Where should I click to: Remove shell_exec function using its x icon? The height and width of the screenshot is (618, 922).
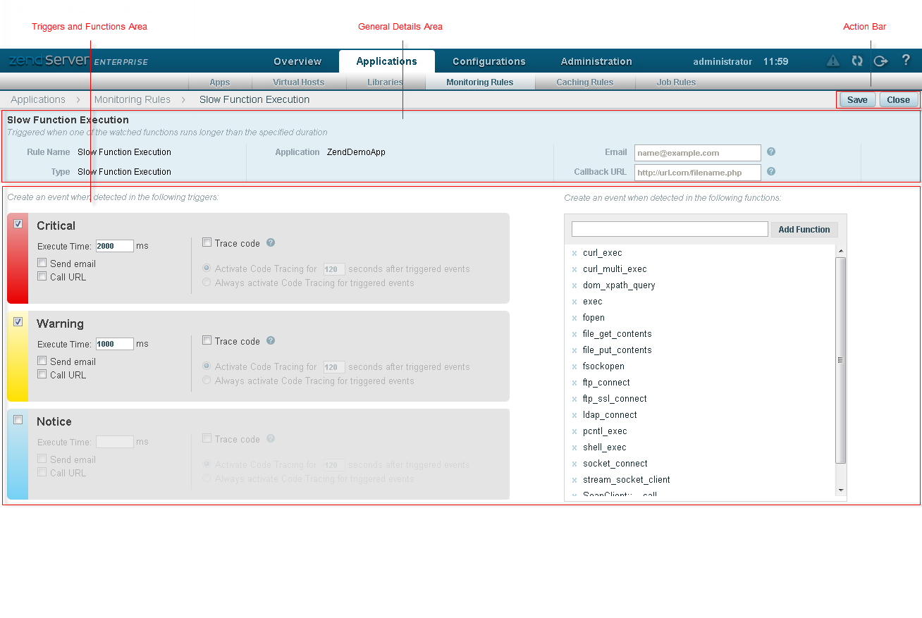574,447
